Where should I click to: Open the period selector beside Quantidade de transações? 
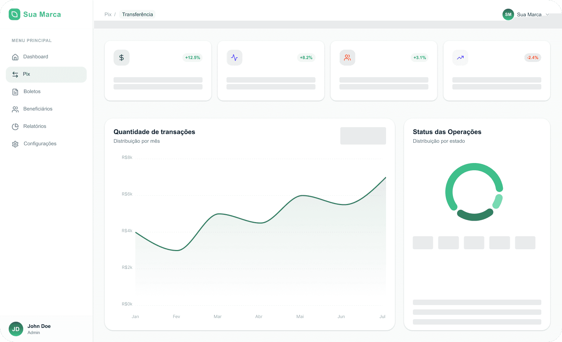[x=363, y=135]
